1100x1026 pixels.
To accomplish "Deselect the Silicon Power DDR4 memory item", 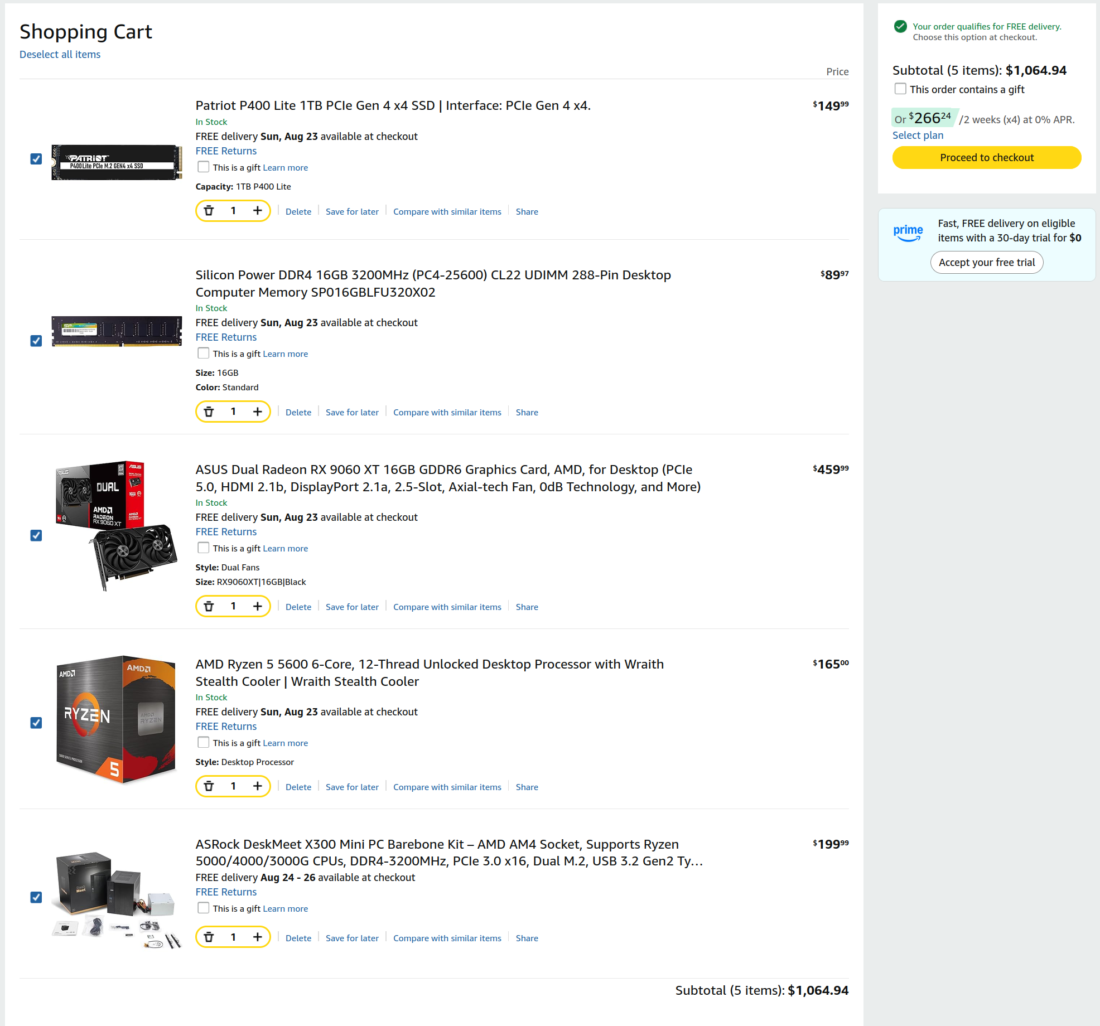I will (36, 341).
